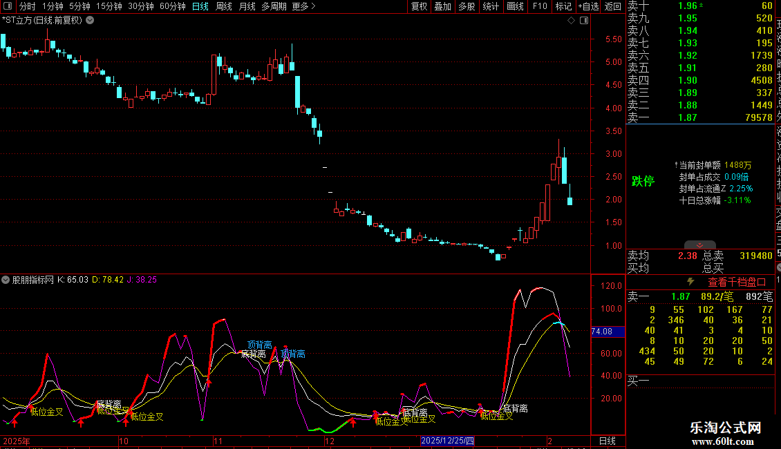Image resolution: width=781 pixels, height=449 pixels.
Task: Click the K: 65.03 indicator value
Action: coord(73,280)
